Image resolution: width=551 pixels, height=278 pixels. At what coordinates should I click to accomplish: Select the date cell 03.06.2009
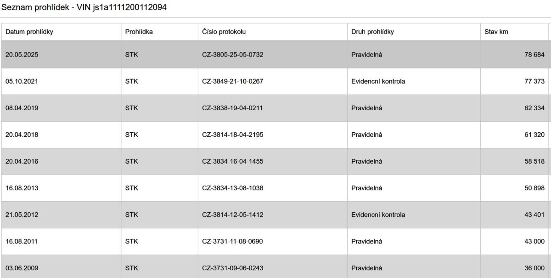click(22, 268)
